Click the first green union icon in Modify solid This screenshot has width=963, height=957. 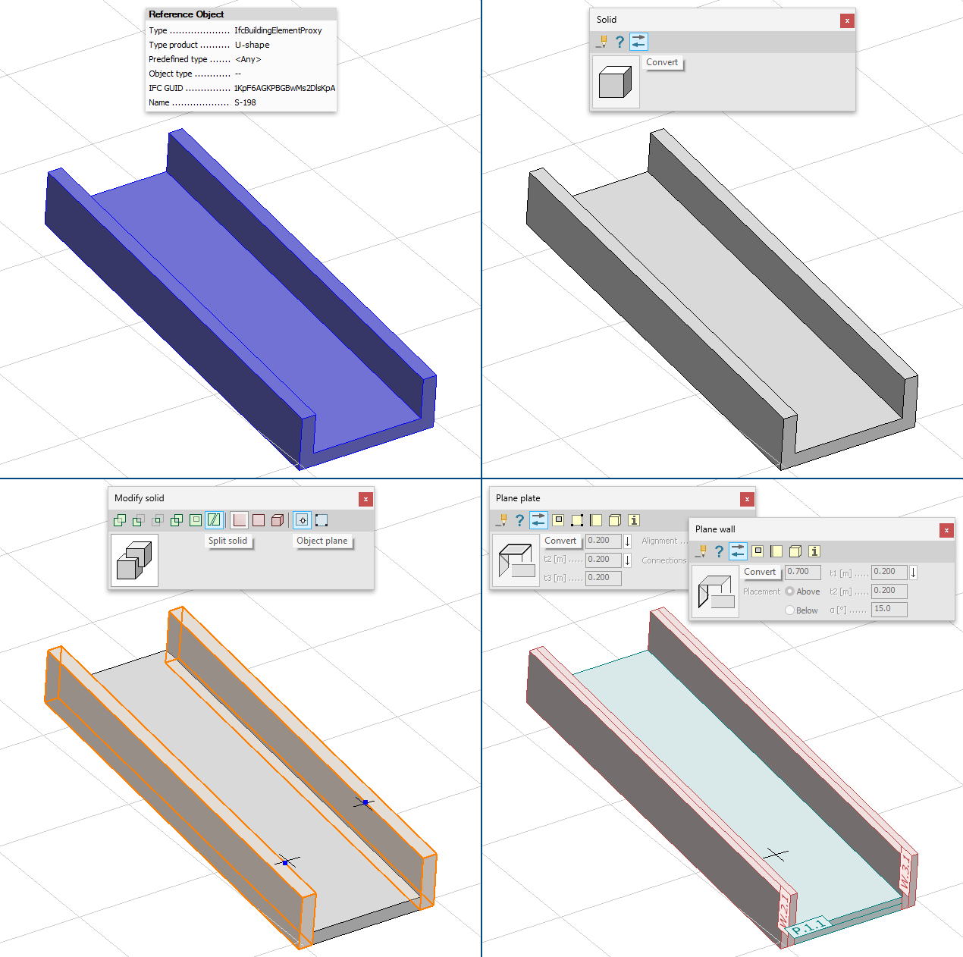pos(120,520)
